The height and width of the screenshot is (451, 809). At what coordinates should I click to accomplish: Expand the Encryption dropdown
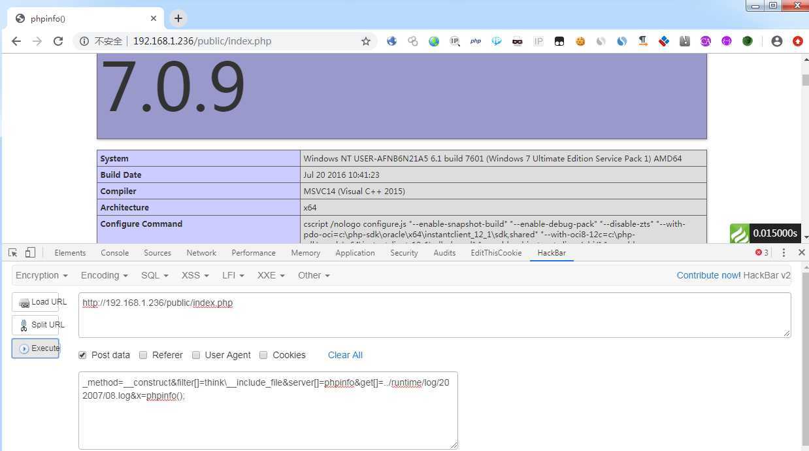(42, 275)
